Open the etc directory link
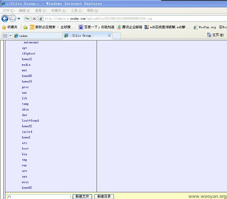Image resolution: width=227 pixels, height=199 pixels. (25, 143)
